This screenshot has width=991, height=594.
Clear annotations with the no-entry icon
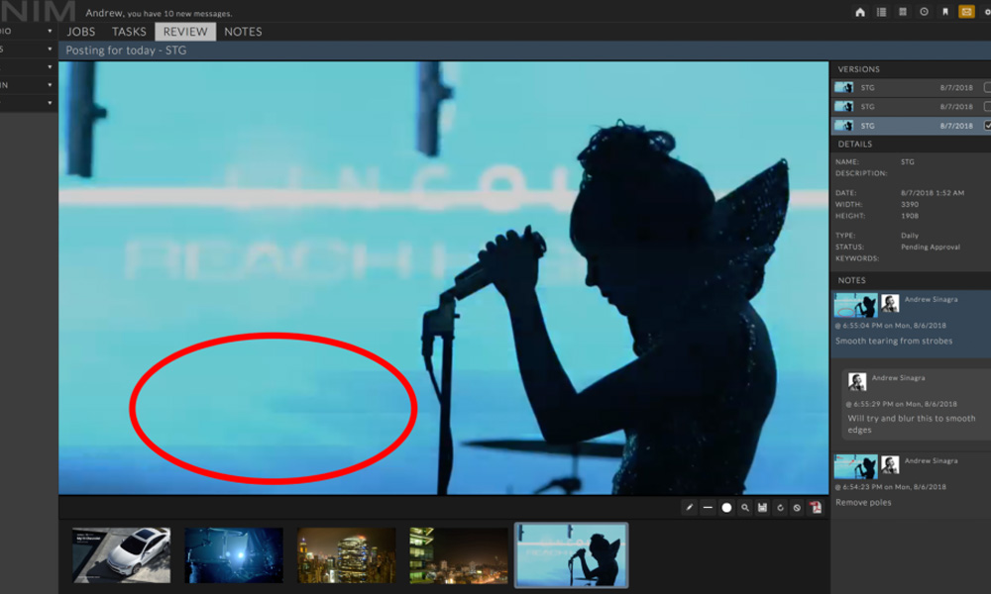click(x=797, y=508)
